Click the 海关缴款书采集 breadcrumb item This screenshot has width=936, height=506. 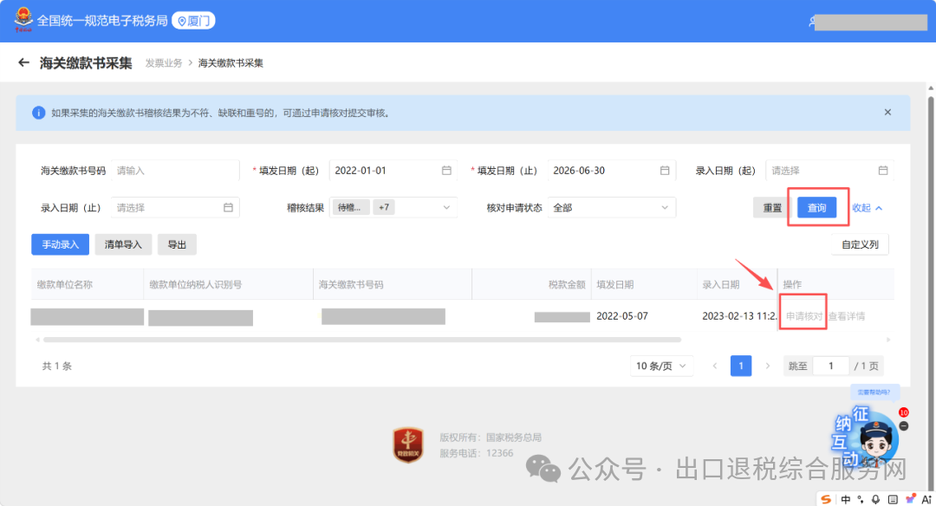231,63
